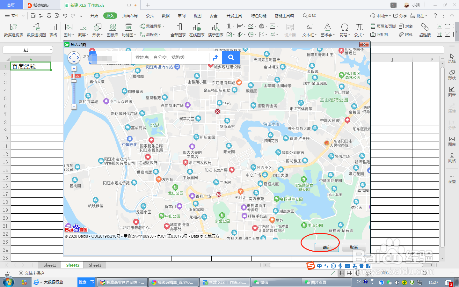
Task: Insert an 对象 object
Action: (406, 26)
